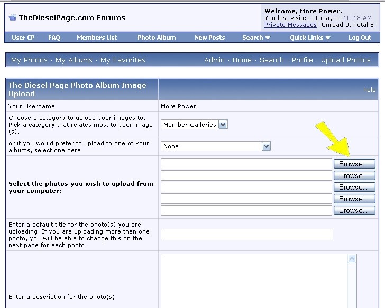View New Posts

coord(209,38)
